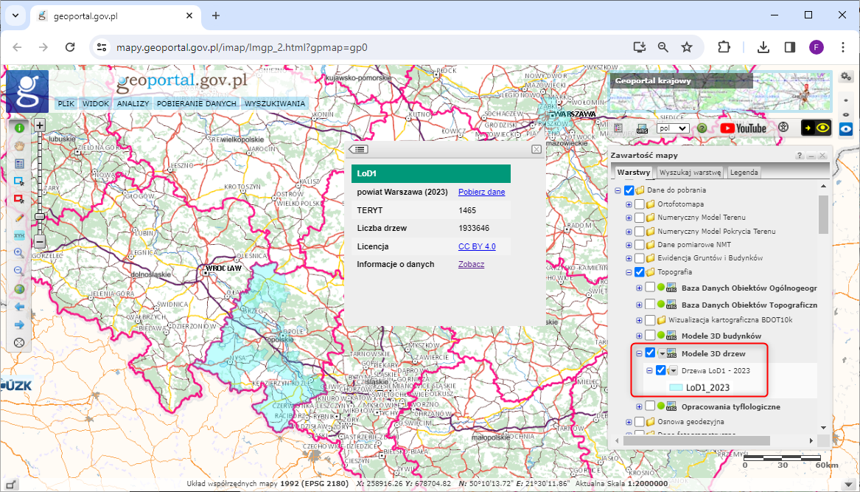
Task: Select the green info identify tool
Action: pos(19,128)
